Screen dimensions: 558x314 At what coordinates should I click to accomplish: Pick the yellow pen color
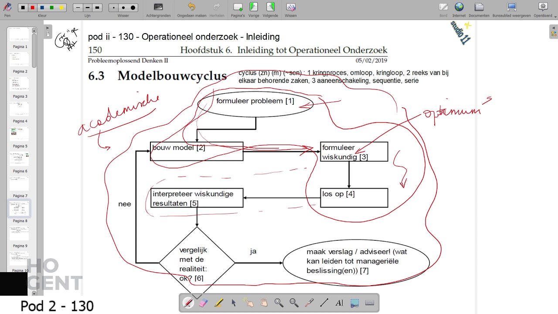point(61,8)
